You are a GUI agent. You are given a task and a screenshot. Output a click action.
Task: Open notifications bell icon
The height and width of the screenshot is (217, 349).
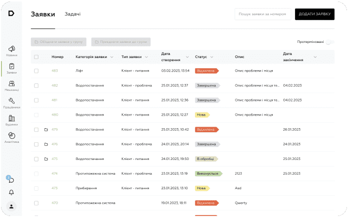pos(11,193)
